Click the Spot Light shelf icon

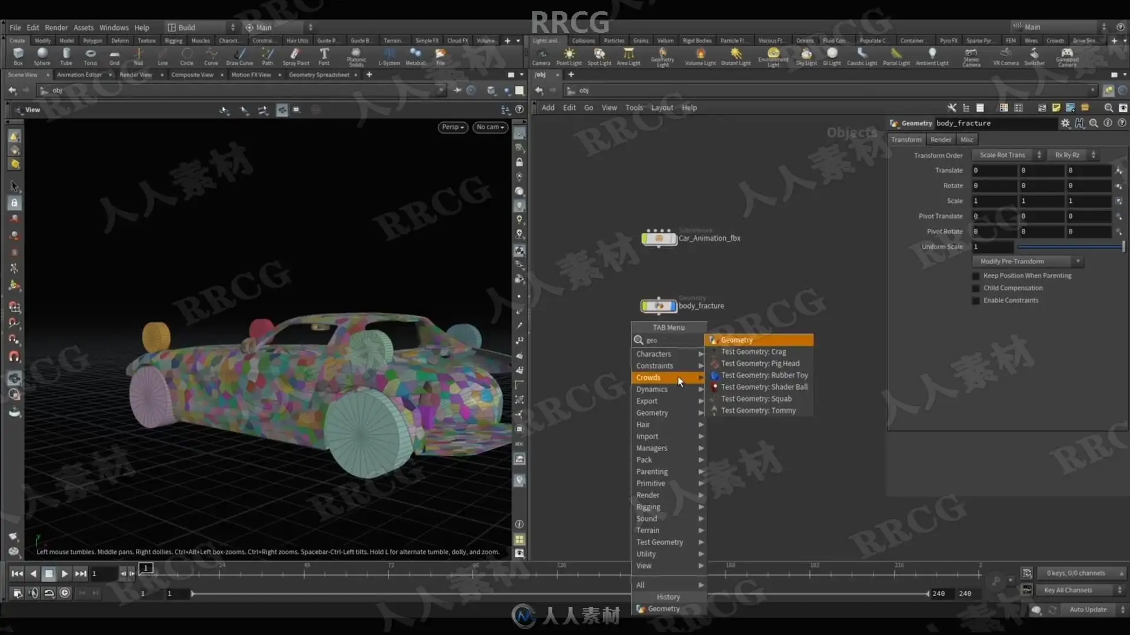pos(599,55)
